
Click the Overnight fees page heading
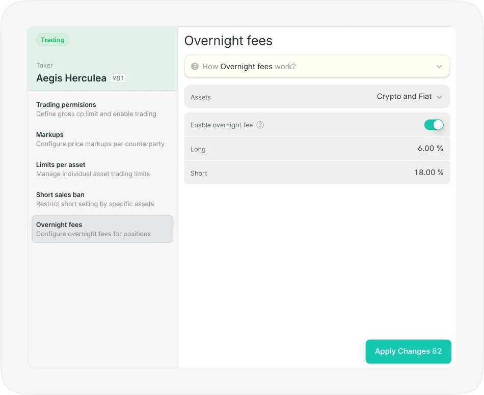228,41
